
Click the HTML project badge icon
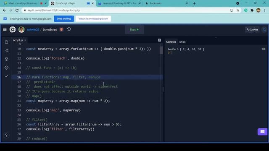(61, 29)
